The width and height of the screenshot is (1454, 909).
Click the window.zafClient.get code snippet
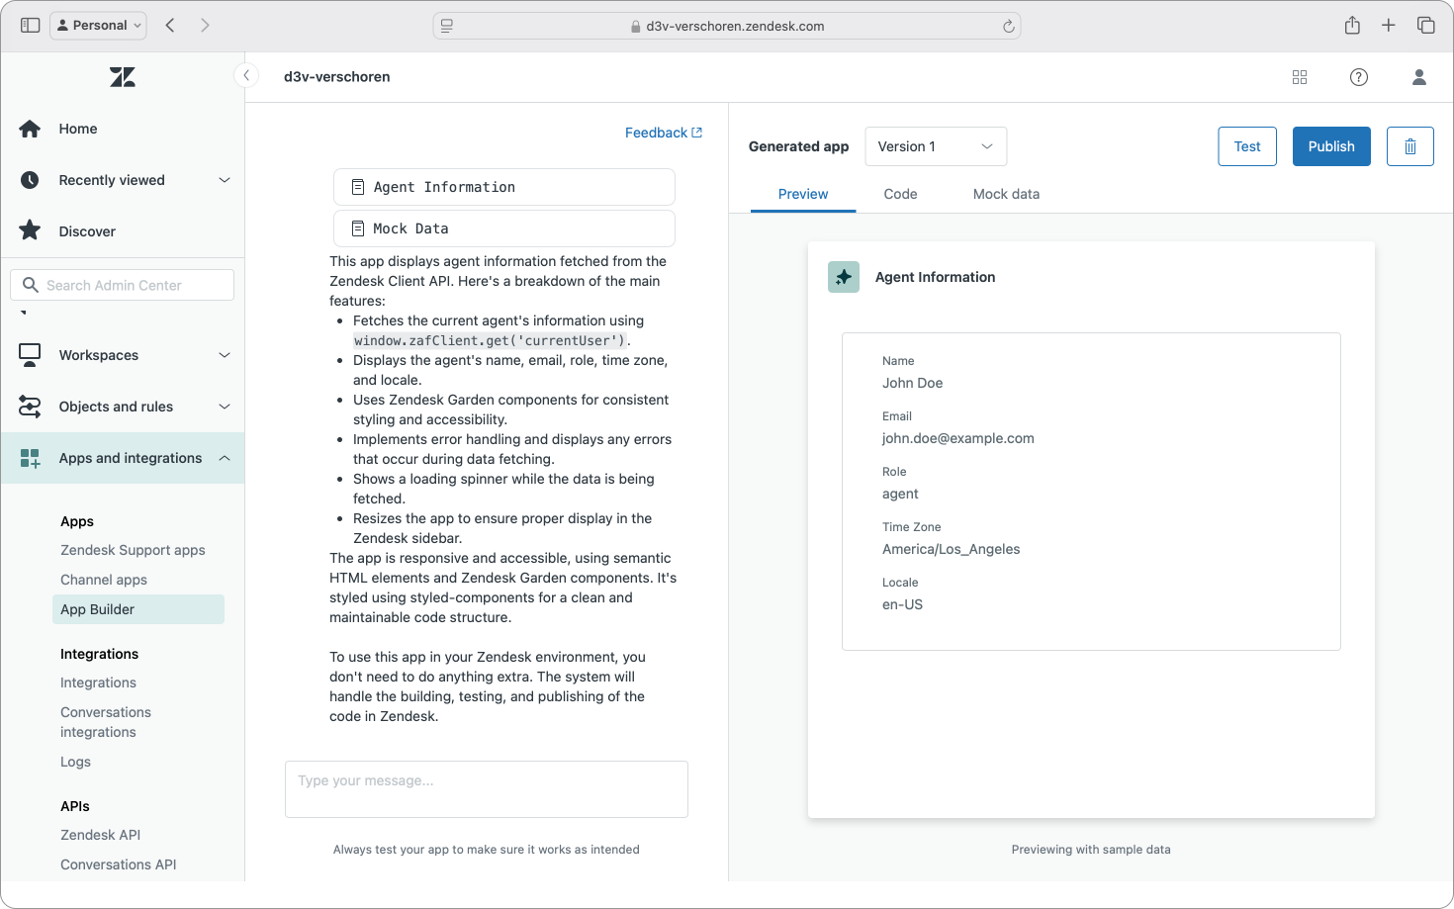tap(490, 340)
